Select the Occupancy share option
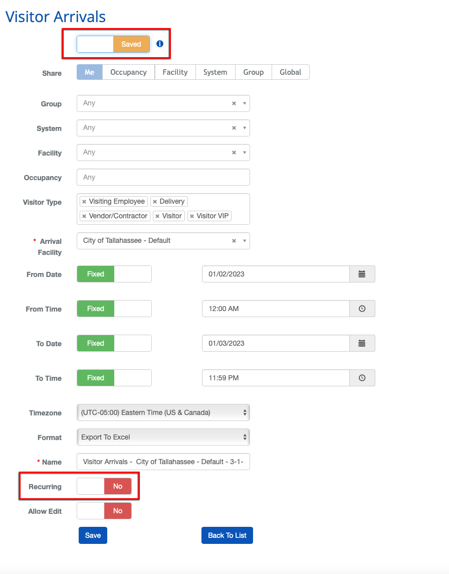Screen dimensions: 449x574 pos(128,72)
